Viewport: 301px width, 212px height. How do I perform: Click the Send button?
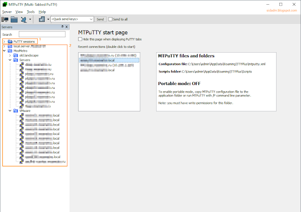coord(100,19)
